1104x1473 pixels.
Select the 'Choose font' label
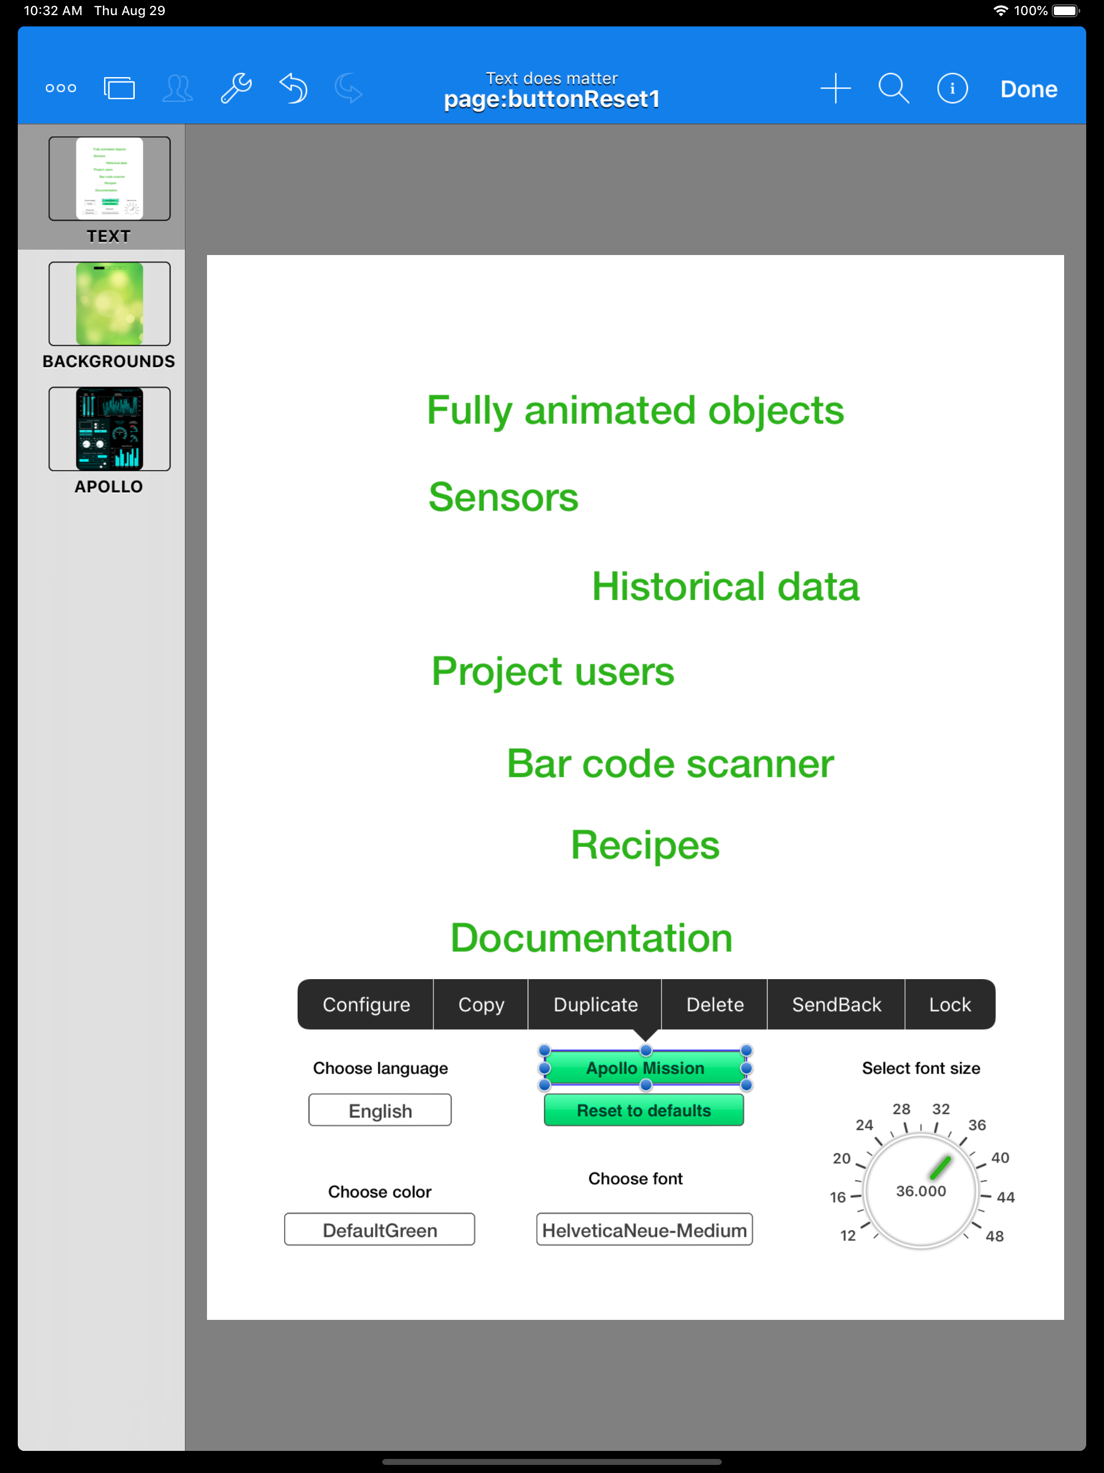635,1179
